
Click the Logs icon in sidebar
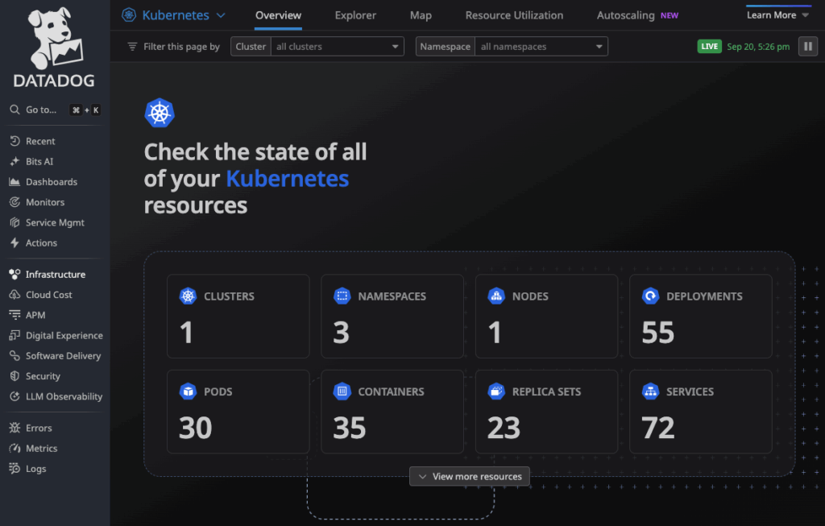coord(15,469)
